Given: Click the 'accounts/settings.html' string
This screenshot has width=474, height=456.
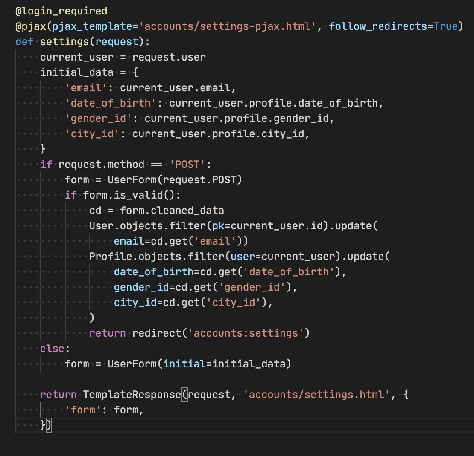Looking at the screenshot, I should pyautogui.click(x=316, y=395).
